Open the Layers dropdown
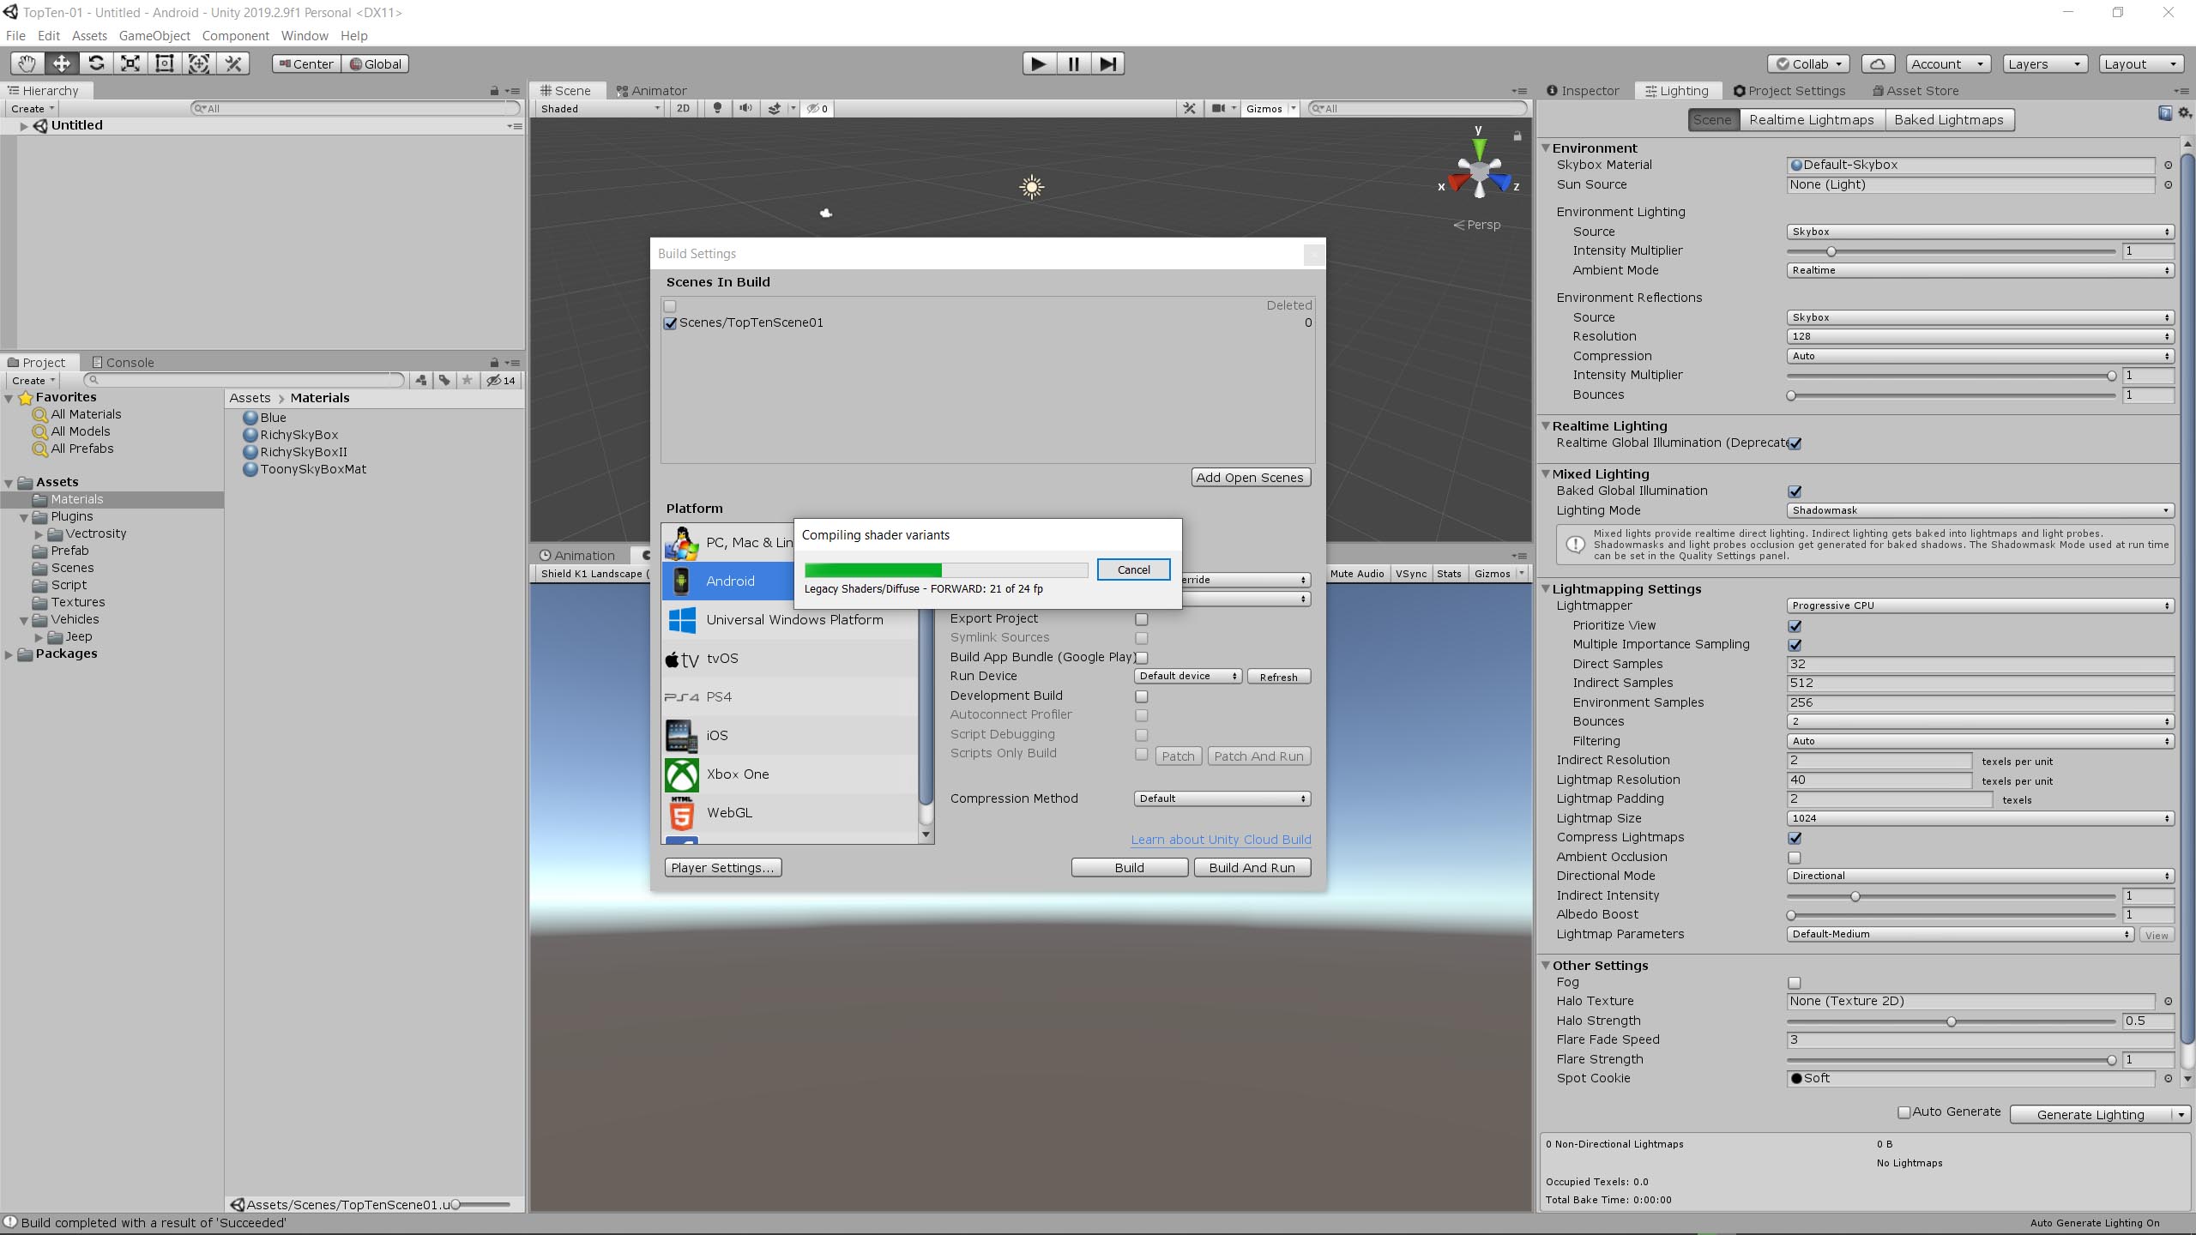This screenshot has height=1235, width=2196. [x=2043, y=64]
